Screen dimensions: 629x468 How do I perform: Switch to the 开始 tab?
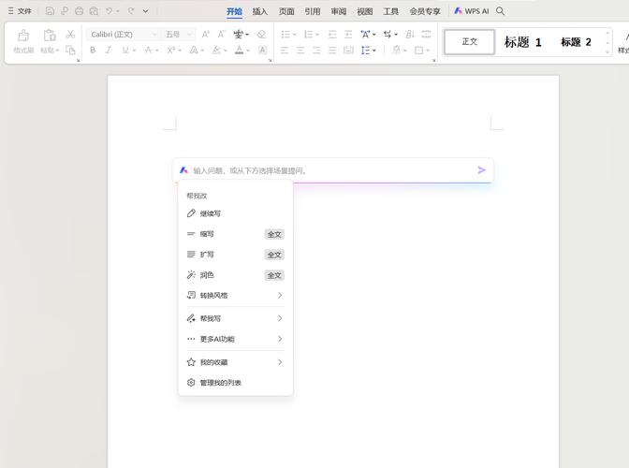[234, 11]
